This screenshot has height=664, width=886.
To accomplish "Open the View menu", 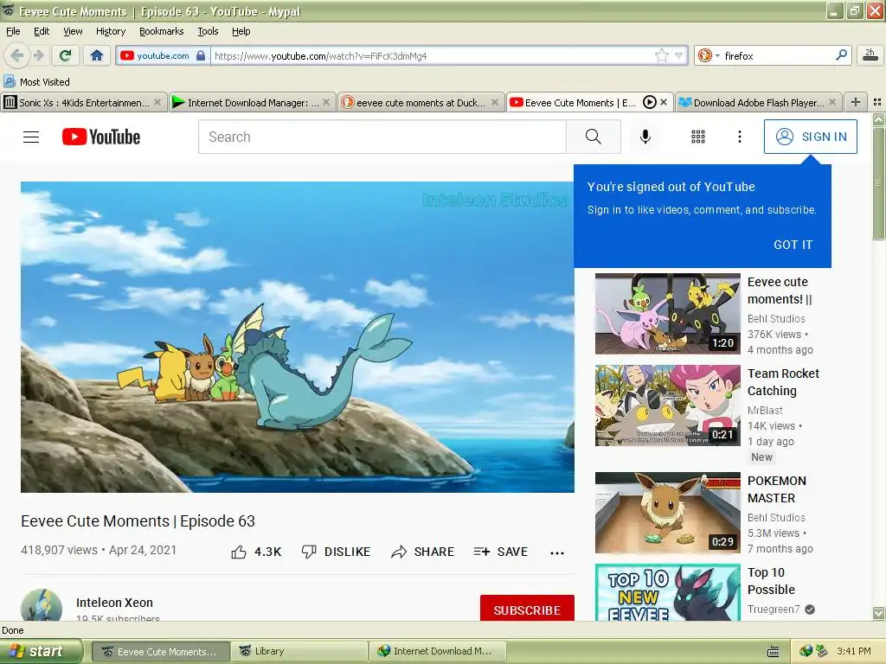I will tap(73, 31).
